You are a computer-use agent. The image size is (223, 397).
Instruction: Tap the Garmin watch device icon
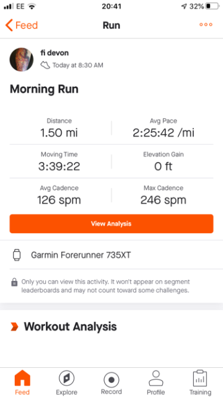[17, 255]
